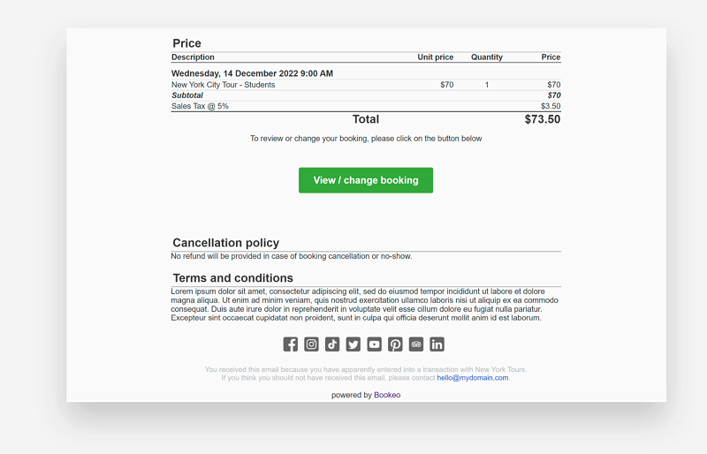Click the Unit price column header
This screenshot has width=707, height=454.
point(435,57)
